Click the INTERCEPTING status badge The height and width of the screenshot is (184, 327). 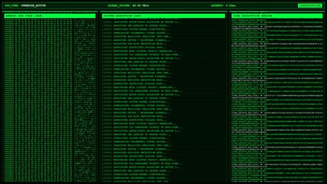click(x=310, y=6)
